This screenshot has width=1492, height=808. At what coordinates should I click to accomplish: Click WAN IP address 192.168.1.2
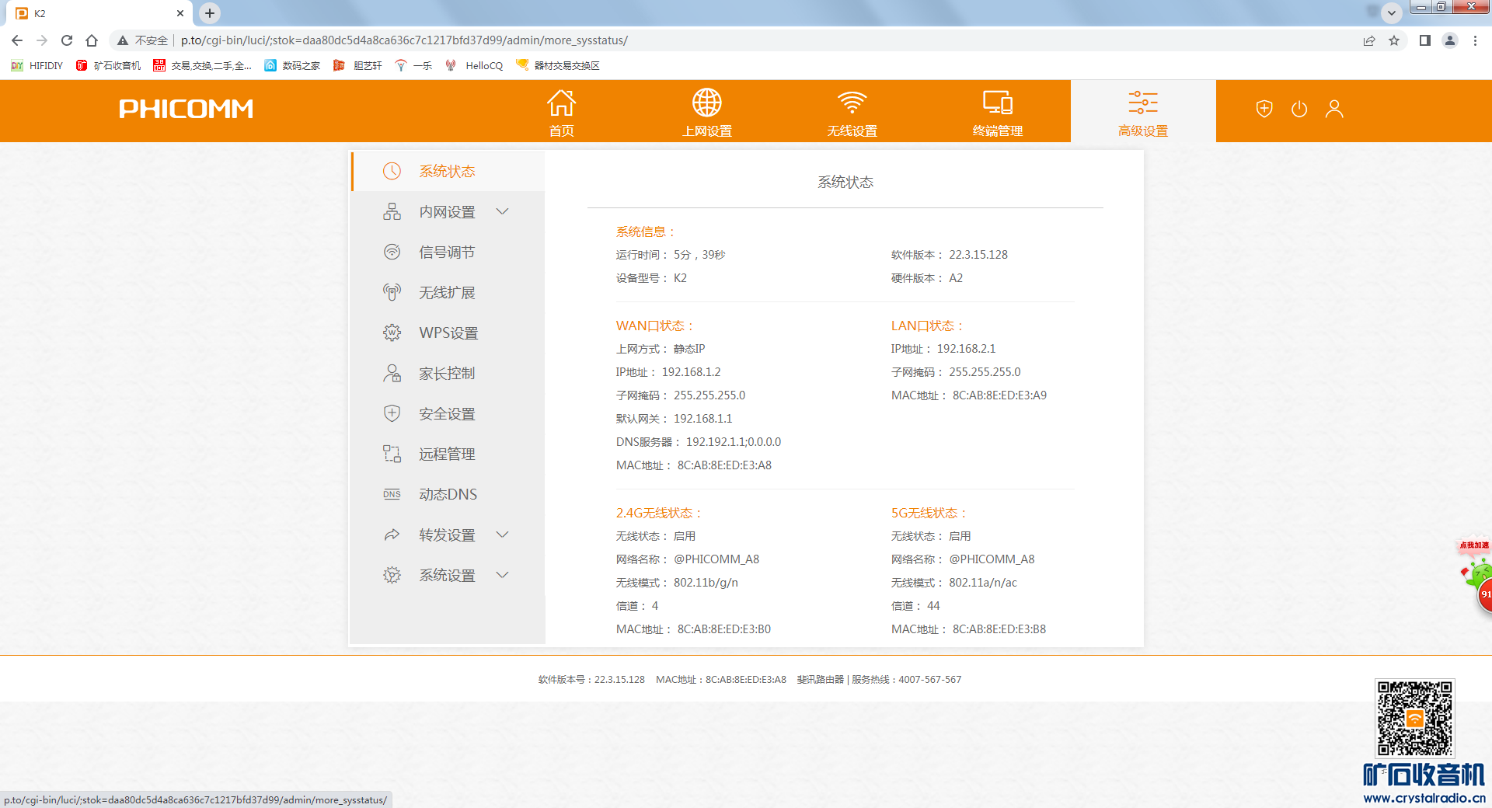(691, 372)
